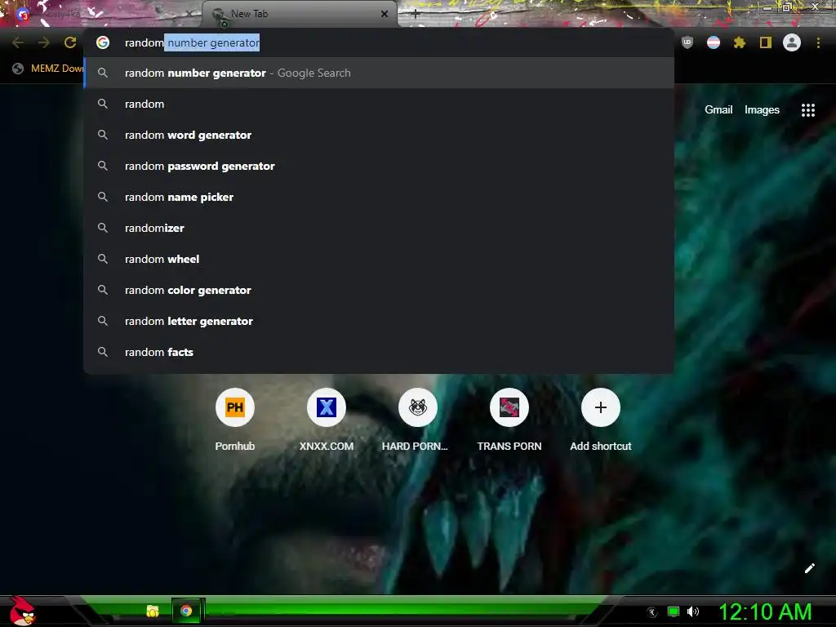
Task: Open Chrome's three-dot menu
Action: tap(818, 42)
